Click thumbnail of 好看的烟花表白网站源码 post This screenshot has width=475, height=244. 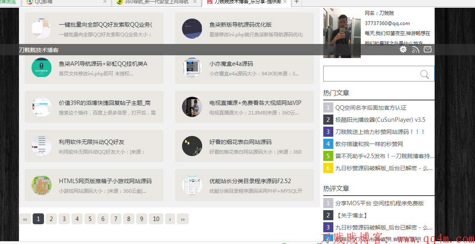point(192,146)
